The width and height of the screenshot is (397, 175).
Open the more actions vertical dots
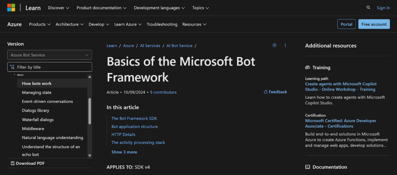(285, 45)
